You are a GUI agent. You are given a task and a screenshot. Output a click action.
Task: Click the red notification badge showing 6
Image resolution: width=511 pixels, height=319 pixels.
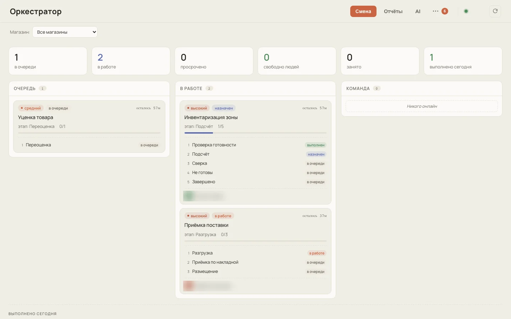point(445,11)
